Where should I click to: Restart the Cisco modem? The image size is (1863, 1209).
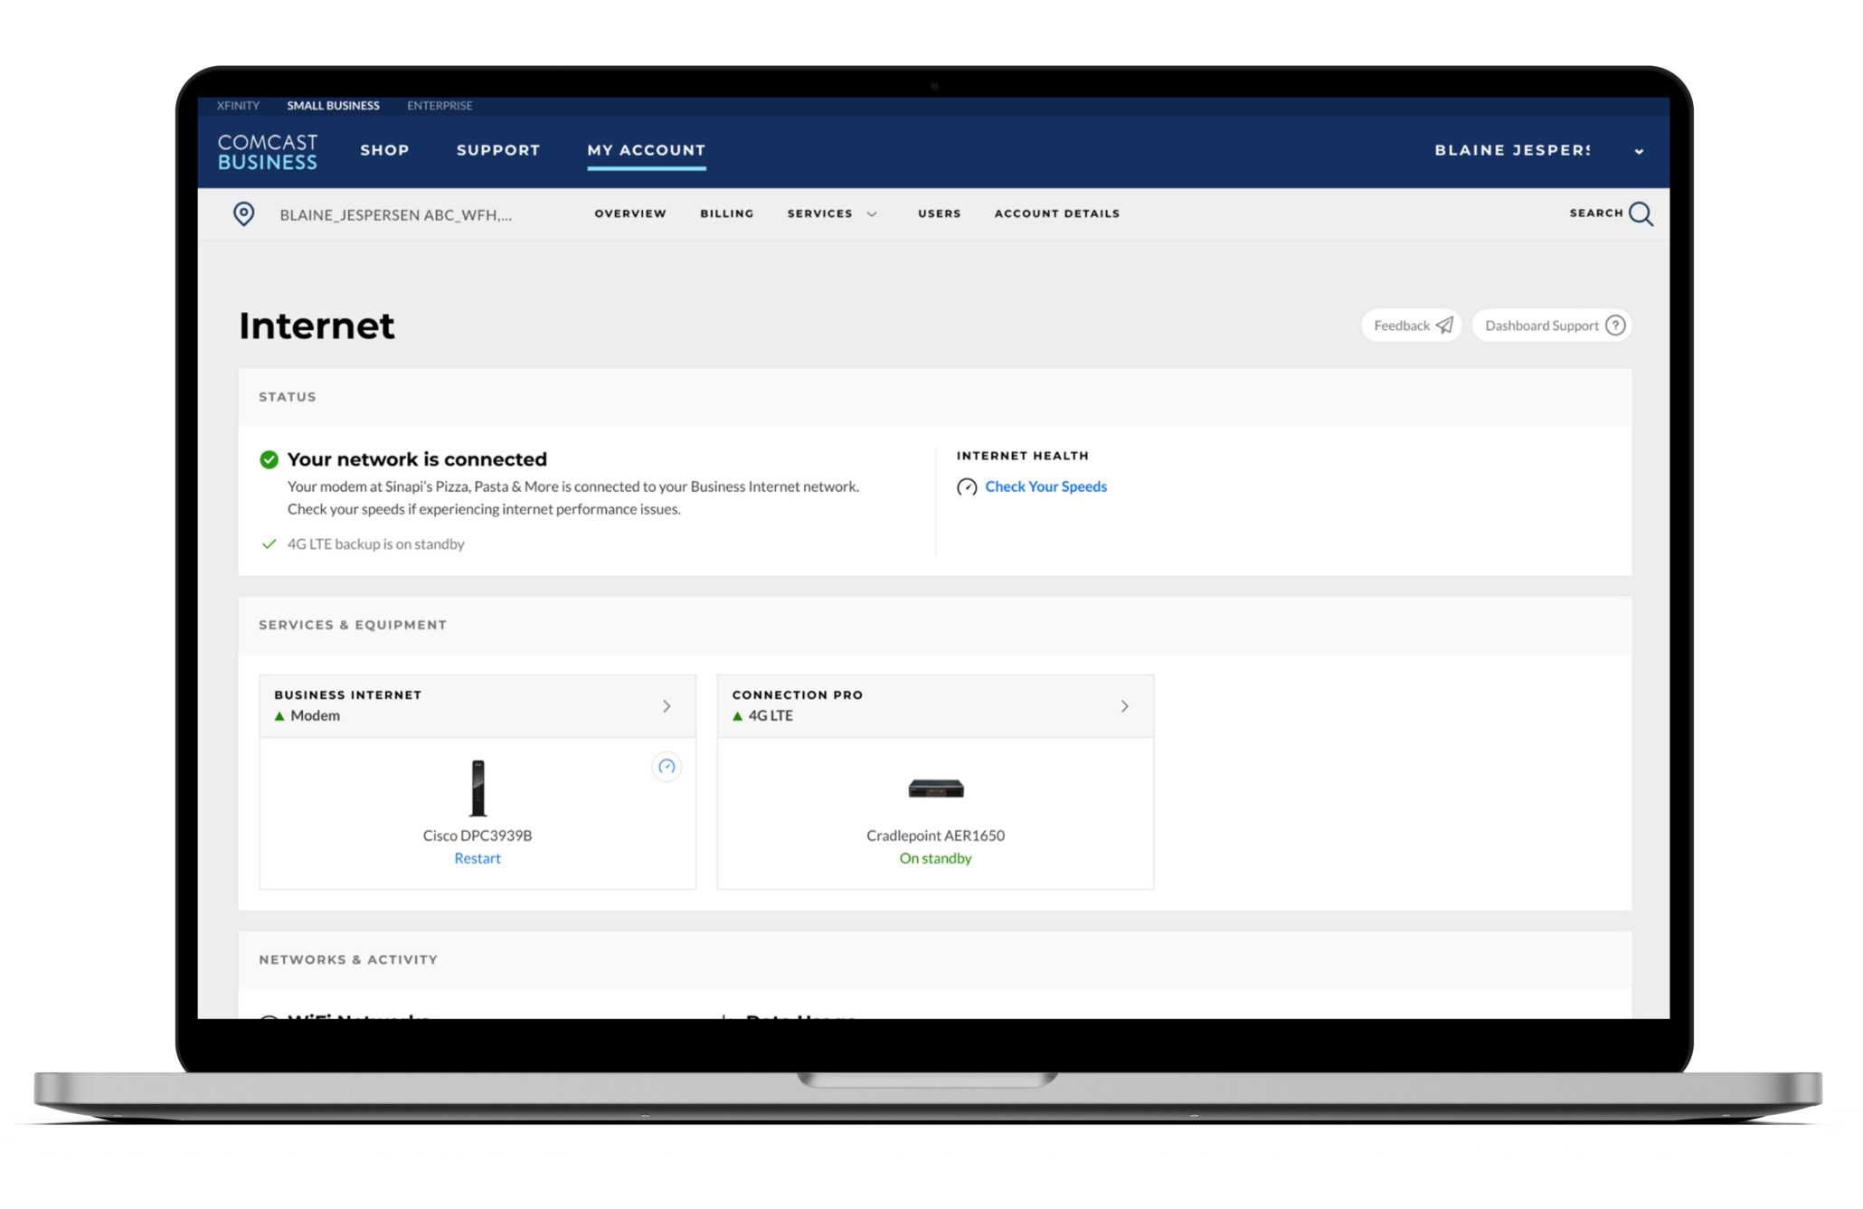[x=477, y=858]
